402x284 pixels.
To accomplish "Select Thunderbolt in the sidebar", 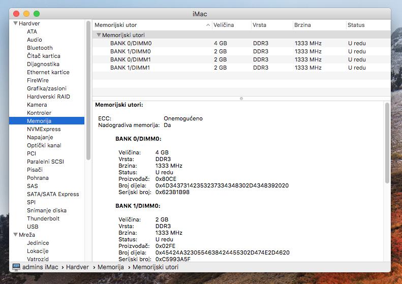I will click(43, 218).
